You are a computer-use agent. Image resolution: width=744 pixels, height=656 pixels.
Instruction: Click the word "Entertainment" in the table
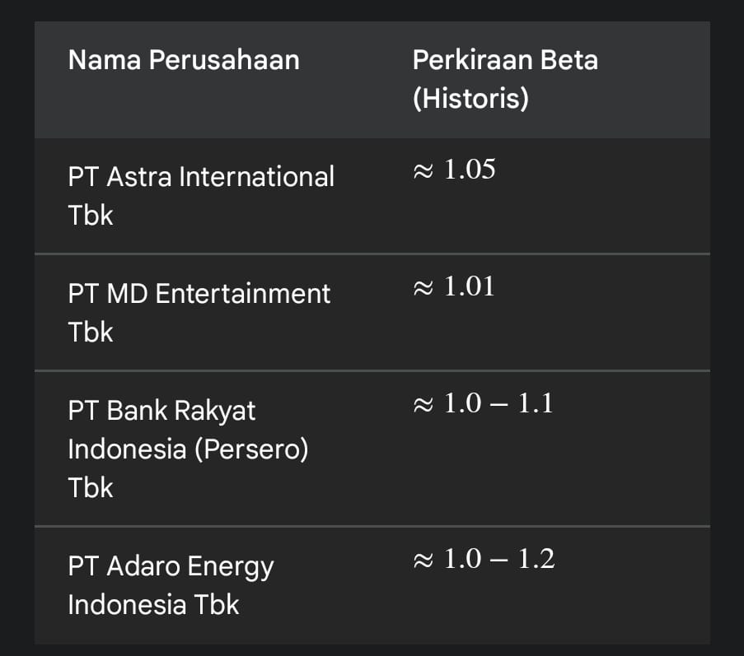(x=243, y=294)
